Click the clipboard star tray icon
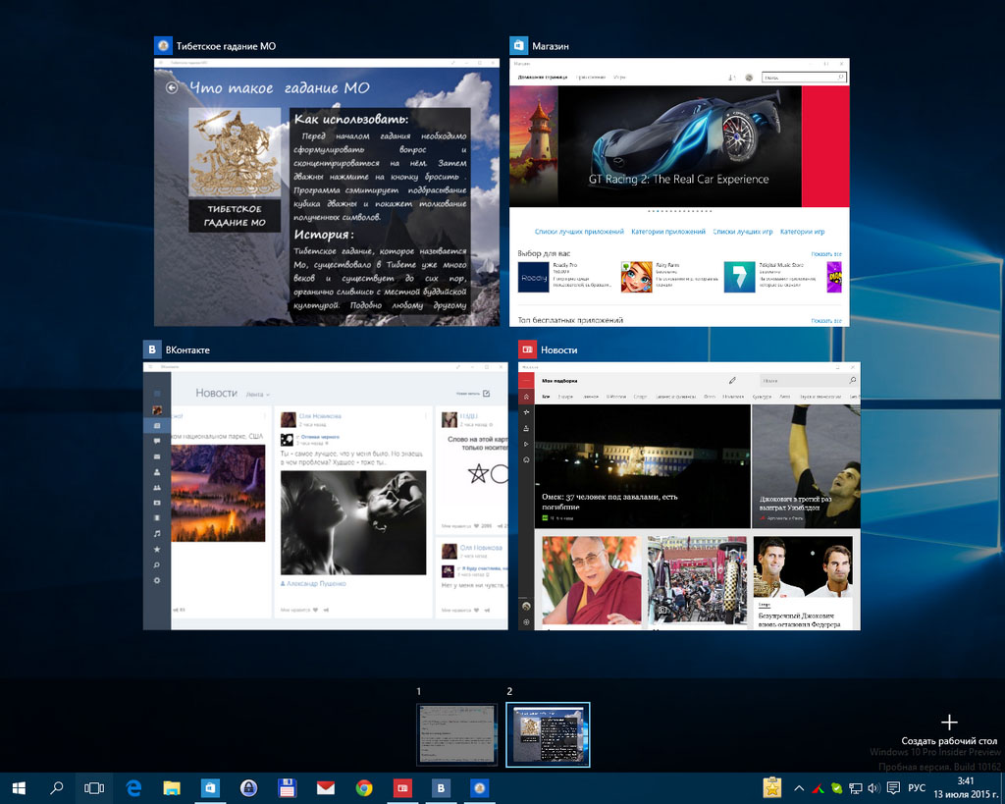This screenshot has width=1005, height=804. tap(772, 788)
